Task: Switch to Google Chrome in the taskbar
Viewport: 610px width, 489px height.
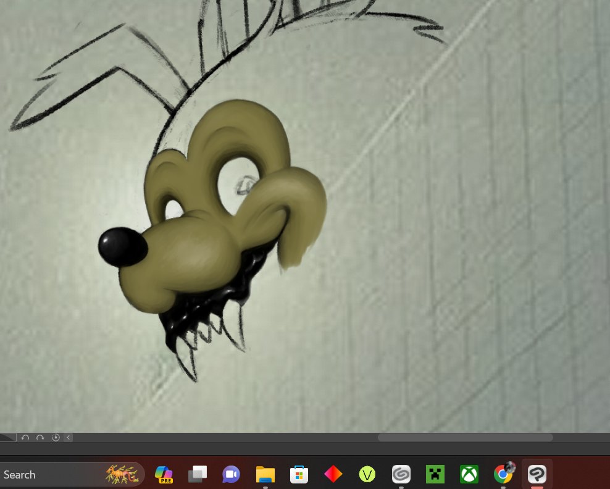Action: 504,474
